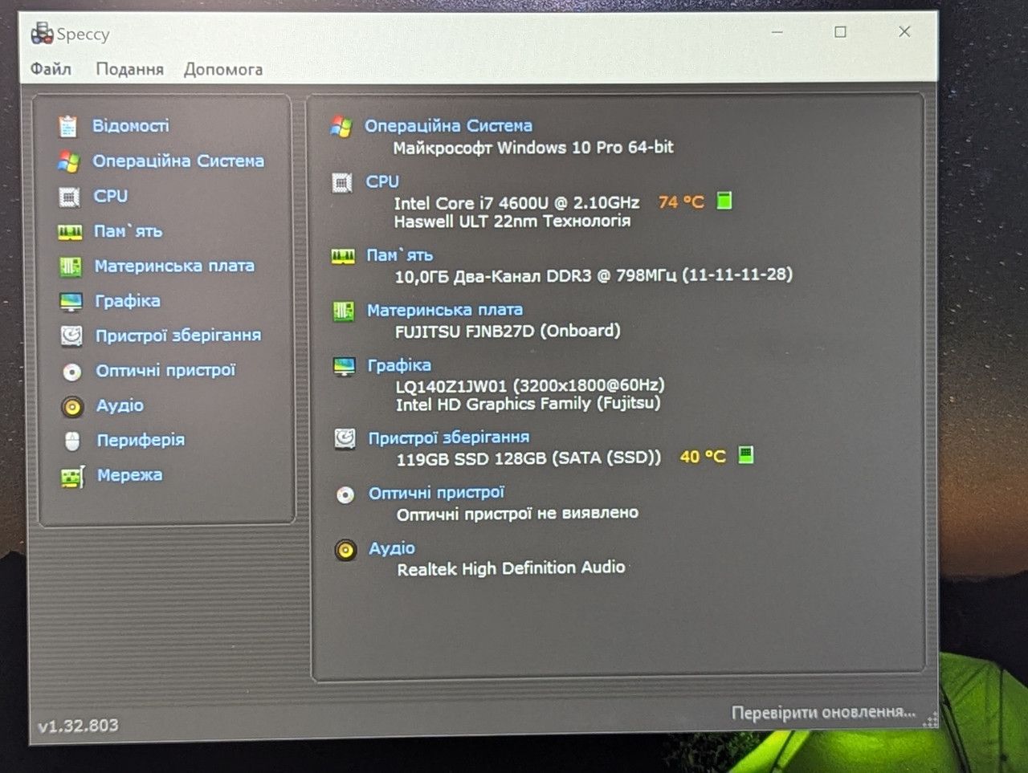Screen dimensions: 1028x773
Task: Click the LQ140Z1JW01 display text
Action: point(530,385)
